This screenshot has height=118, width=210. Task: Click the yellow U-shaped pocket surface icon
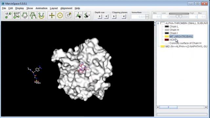[x=41, y=15]
